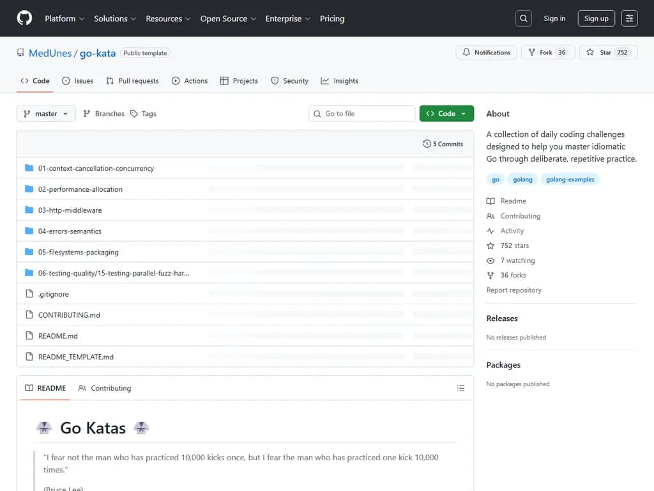Screen dimensions: 654x491
Task: Open the Contributing tab beside README
Action: (x=105, y=388)
